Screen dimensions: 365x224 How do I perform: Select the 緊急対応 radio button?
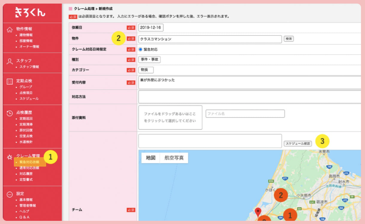pyautogui.click(x=141, y=49)
